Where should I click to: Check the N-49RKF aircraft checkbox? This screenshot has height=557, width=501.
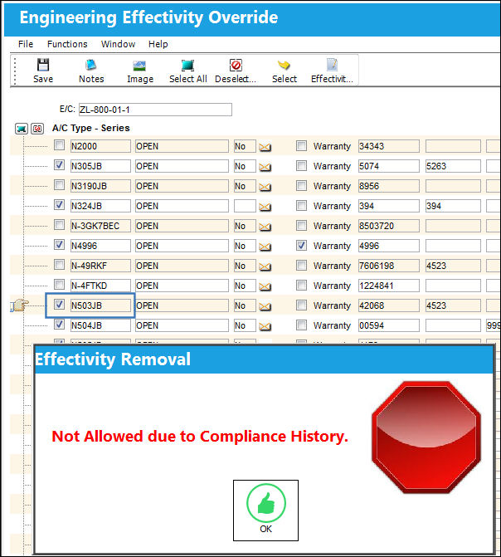(59, 265)
